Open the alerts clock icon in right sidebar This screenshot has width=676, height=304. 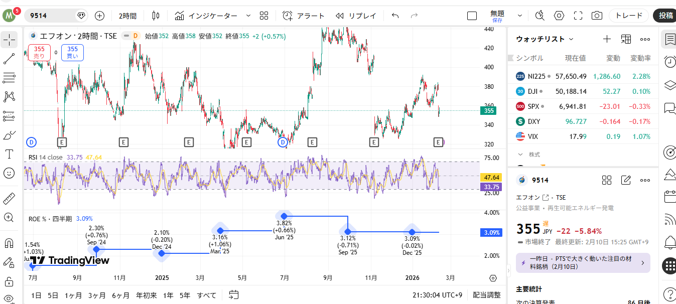[x=669, y=62]
